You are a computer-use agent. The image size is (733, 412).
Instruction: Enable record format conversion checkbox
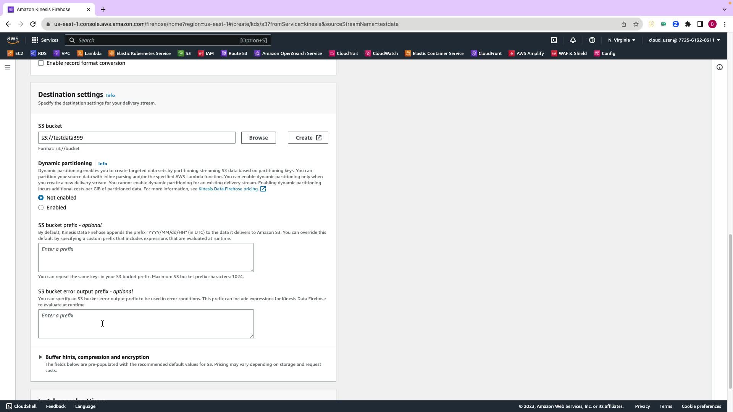pyautogui.click(x=41, y=63)
